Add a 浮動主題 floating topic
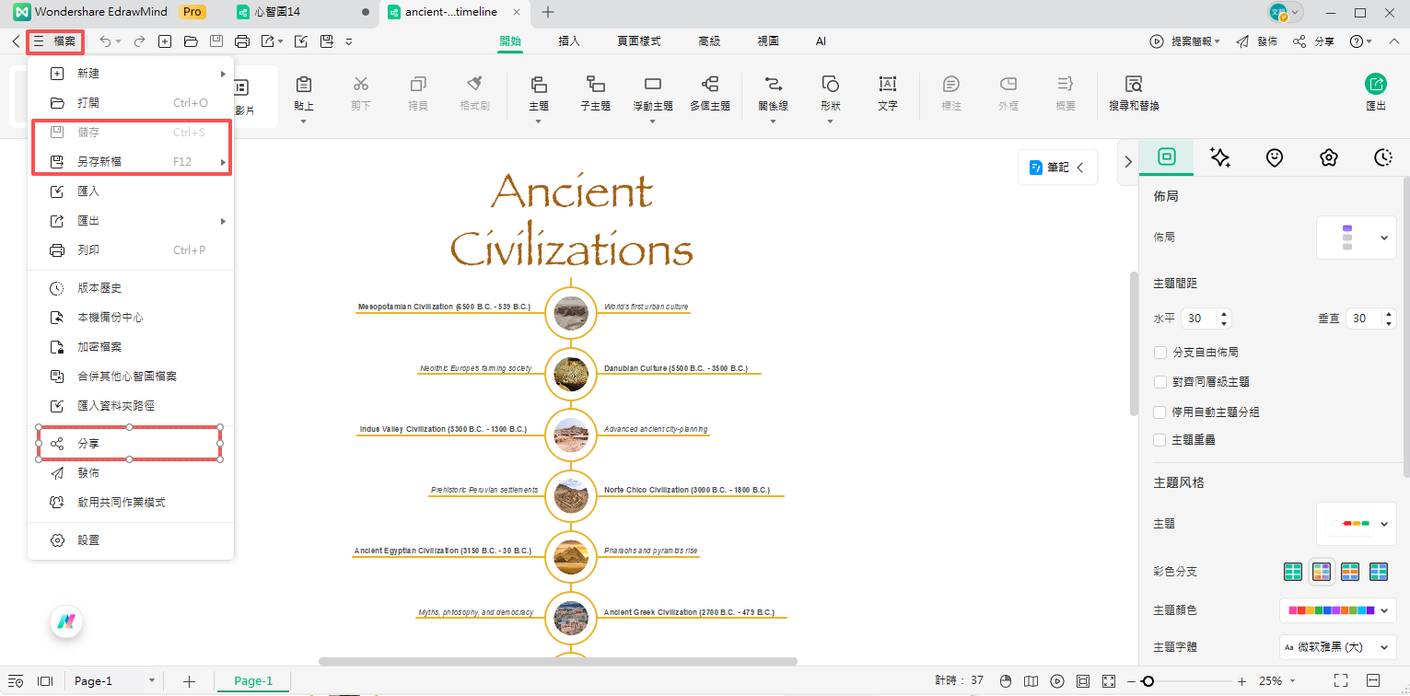Viewport: 1410px width, 696px height. [653, 95]
